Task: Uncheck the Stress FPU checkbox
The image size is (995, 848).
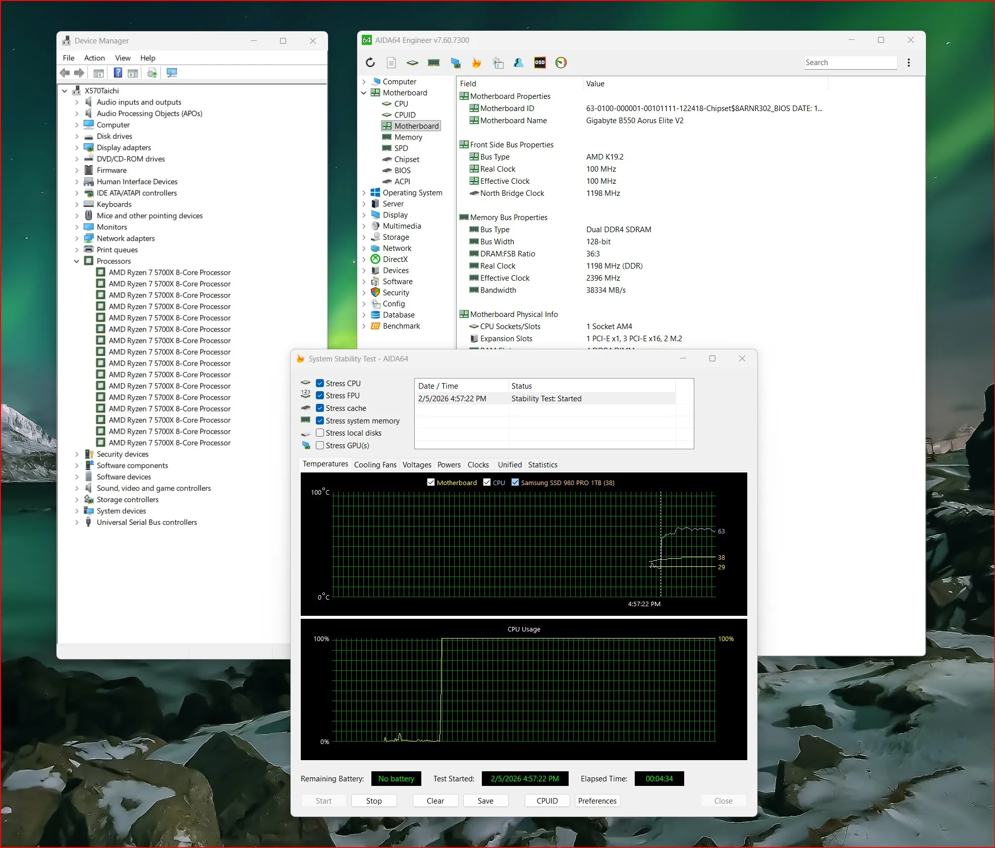Action: tap(320, 396)
